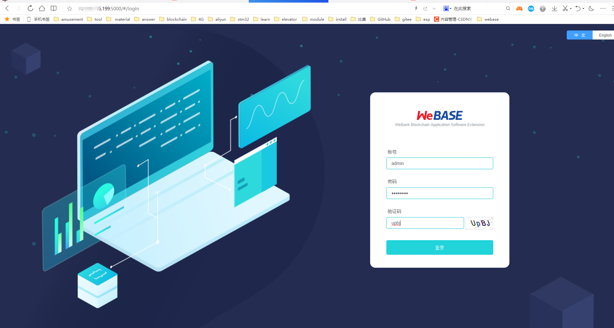The width and height of the screenshot is (614, 328).
Task: Enable dark mode with the moon icon
Action: tap(591, 8)
